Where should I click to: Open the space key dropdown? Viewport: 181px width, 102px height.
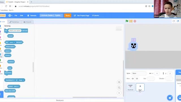tap(12, 42)
